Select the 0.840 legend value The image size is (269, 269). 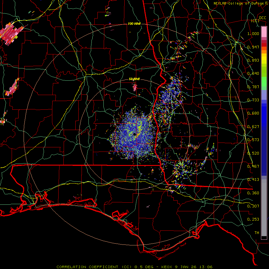pos(253,74)
